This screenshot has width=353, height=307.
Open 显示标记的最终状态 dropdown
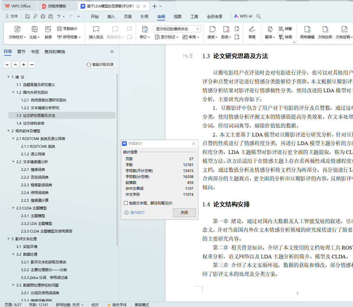point(177,29)
